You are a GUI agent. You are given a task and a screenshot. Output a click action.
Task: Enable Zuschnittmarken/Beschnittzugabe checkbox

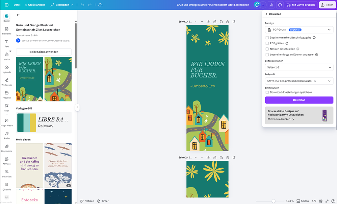pyautogui.click(x=267, y=37)
